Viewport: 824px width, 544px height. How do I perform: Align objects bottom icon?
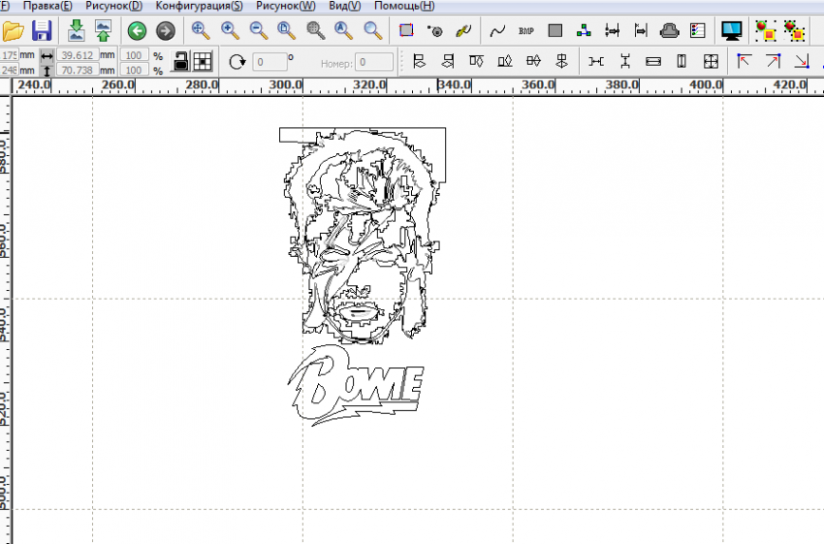pyautogui.click(x=504, y=61)
